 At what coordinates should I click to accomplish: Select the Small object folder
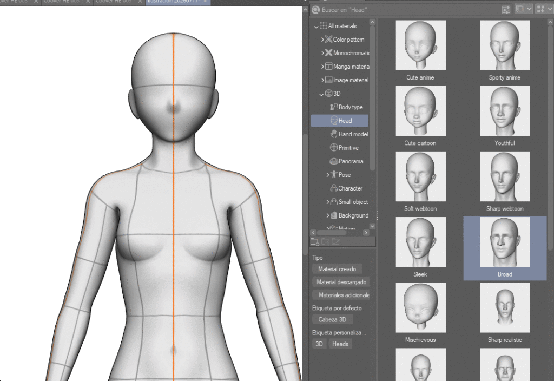(x=349, y=202)
